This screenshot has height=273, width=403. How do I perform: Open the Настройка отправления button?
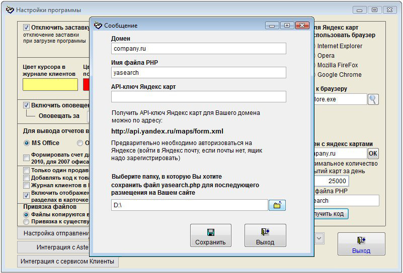click(x=53, y=233)
